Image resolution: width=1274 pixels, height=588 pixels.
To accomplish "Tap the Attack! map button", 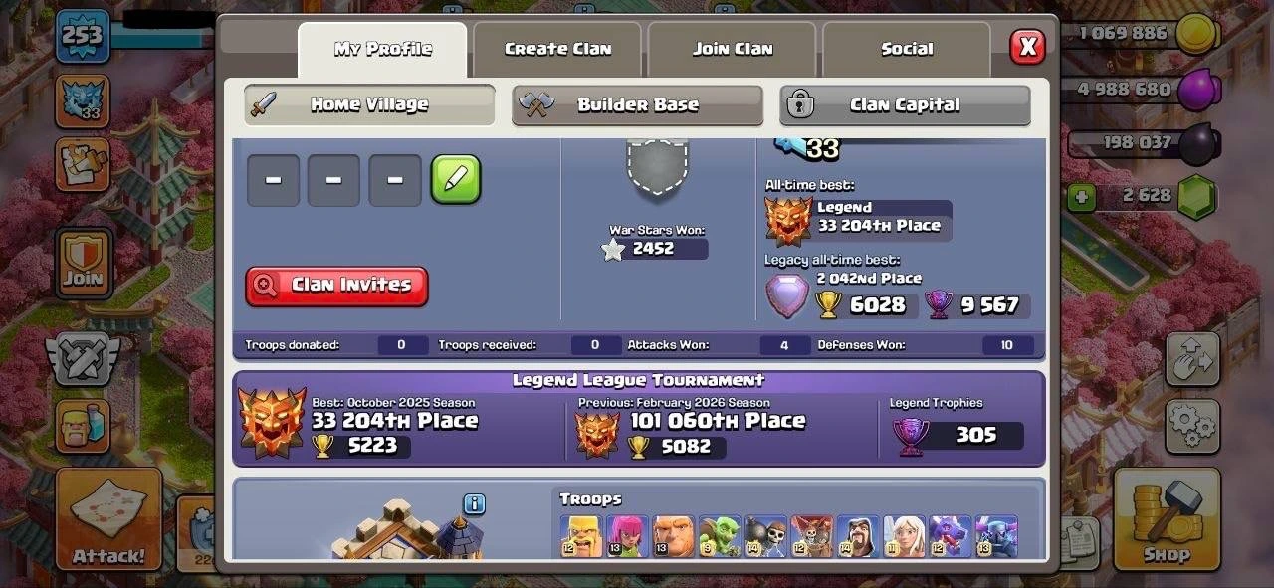I will tap(108, 519).
